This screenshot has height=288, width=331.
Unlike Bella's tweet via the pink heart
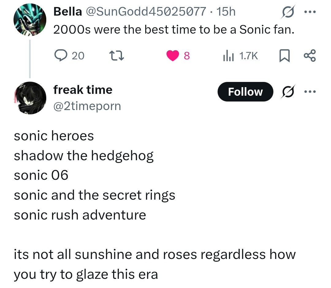(173, 56)
